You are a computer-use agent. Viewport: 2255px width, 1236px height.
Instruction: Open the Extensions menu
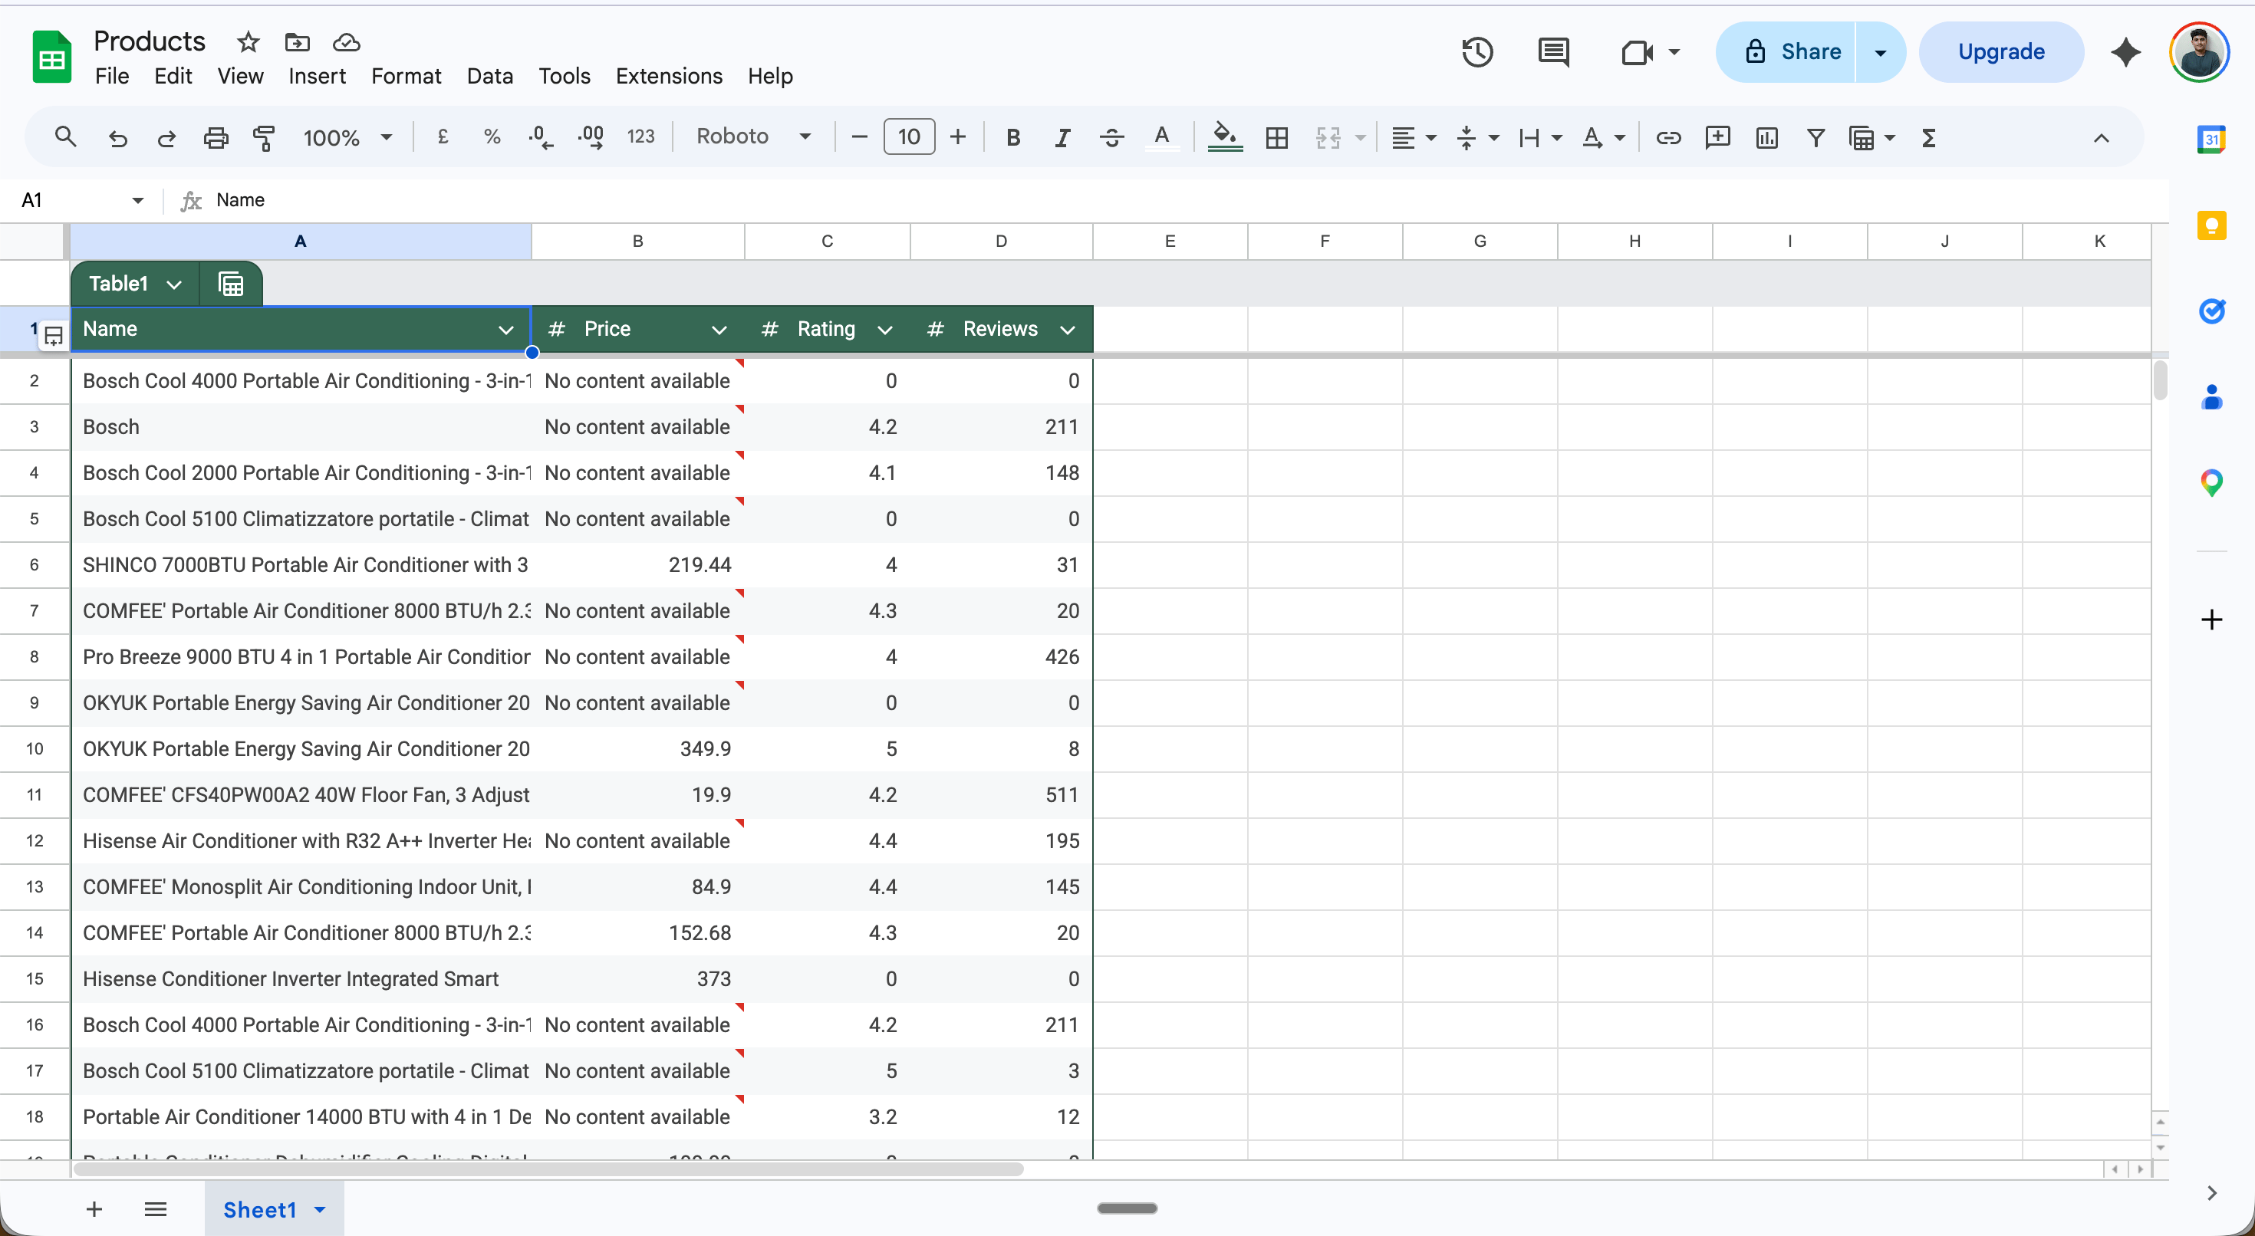pyautogui.click(x=669, y=76)
